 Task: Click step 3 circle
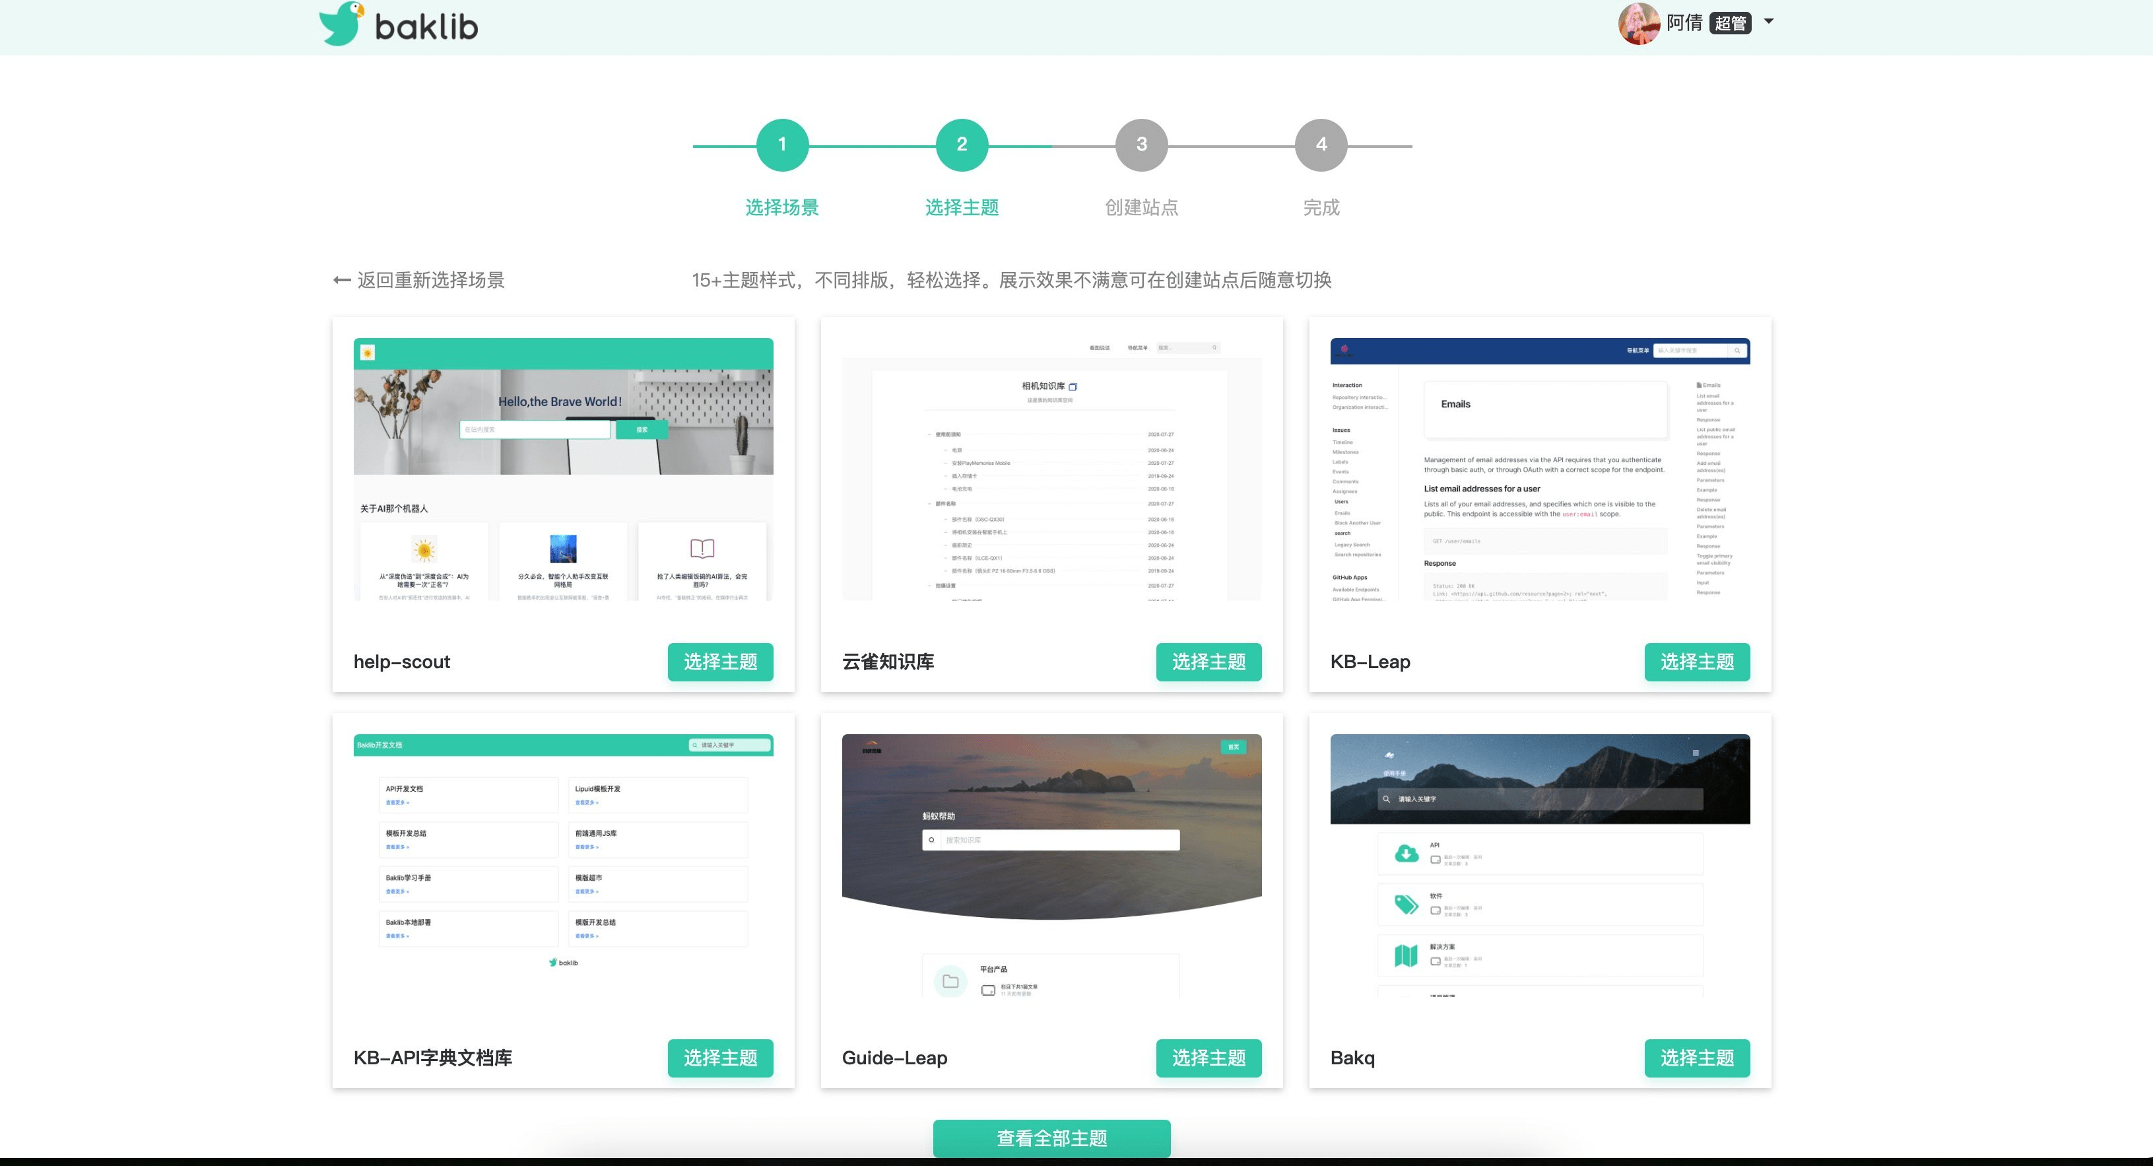(1142, 145)
